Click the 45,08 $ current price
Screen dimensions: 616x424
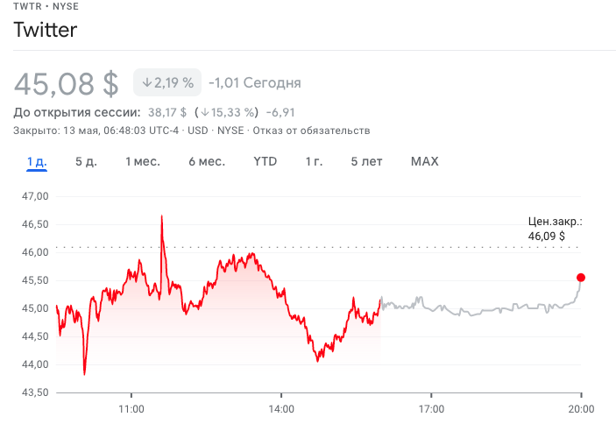tap(67, 83)
